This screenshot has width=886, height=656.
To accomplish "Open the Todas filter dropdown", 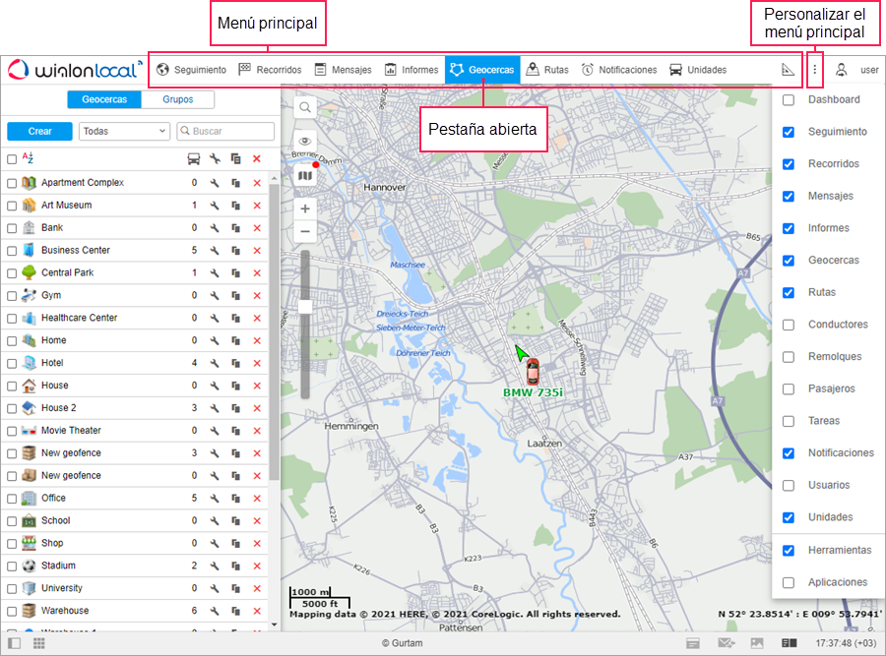I will (125, 131).
